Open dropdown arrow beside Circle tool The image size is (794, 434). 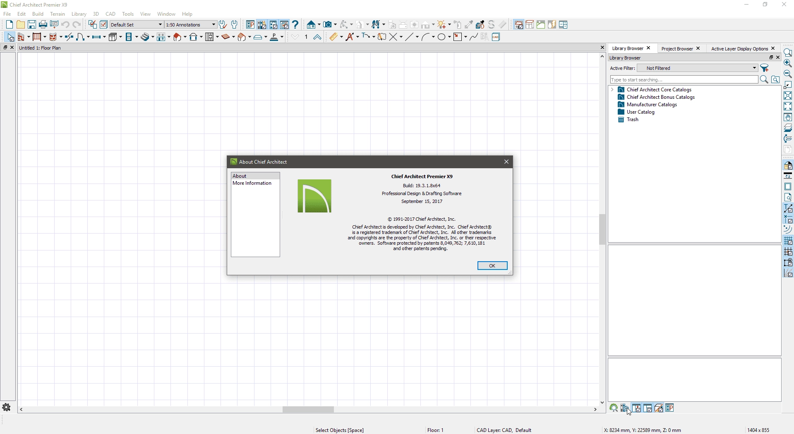pos(449,37)
